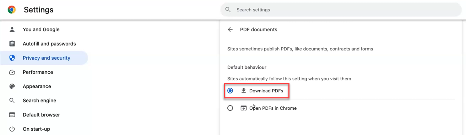Click the PDF documents heading

point(259,29)
